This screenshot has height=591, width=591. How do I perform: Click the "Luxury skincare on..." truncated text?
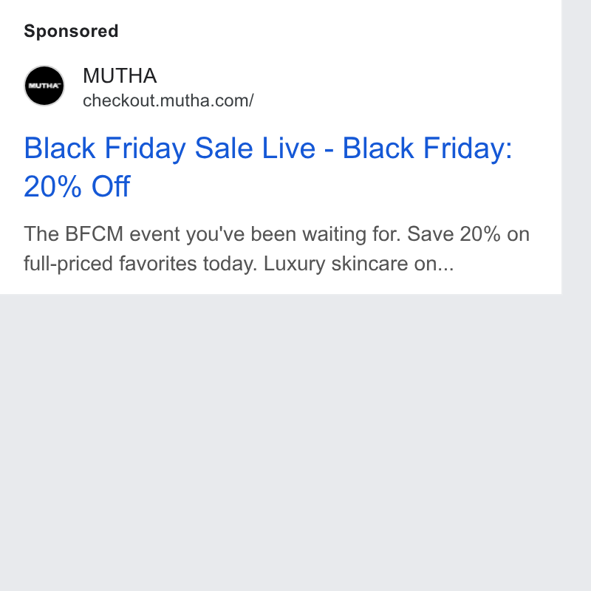click(x=358, y=264)
